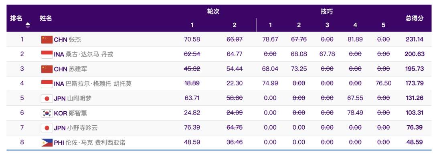Open athlete 张杰 profile link
This screenshot has width=433, height=158.
point(75,39)
